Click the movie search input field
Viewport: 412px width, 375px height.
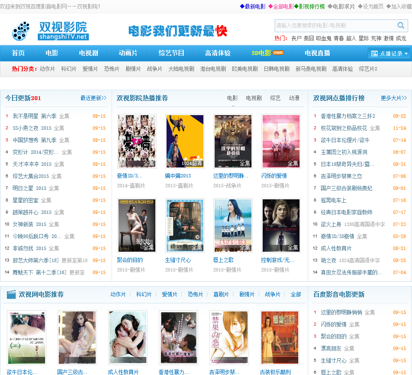pos(336,25)
